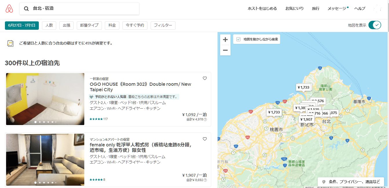
Task: Open the 今すぐ予約 filter
Action: (135, 25)
